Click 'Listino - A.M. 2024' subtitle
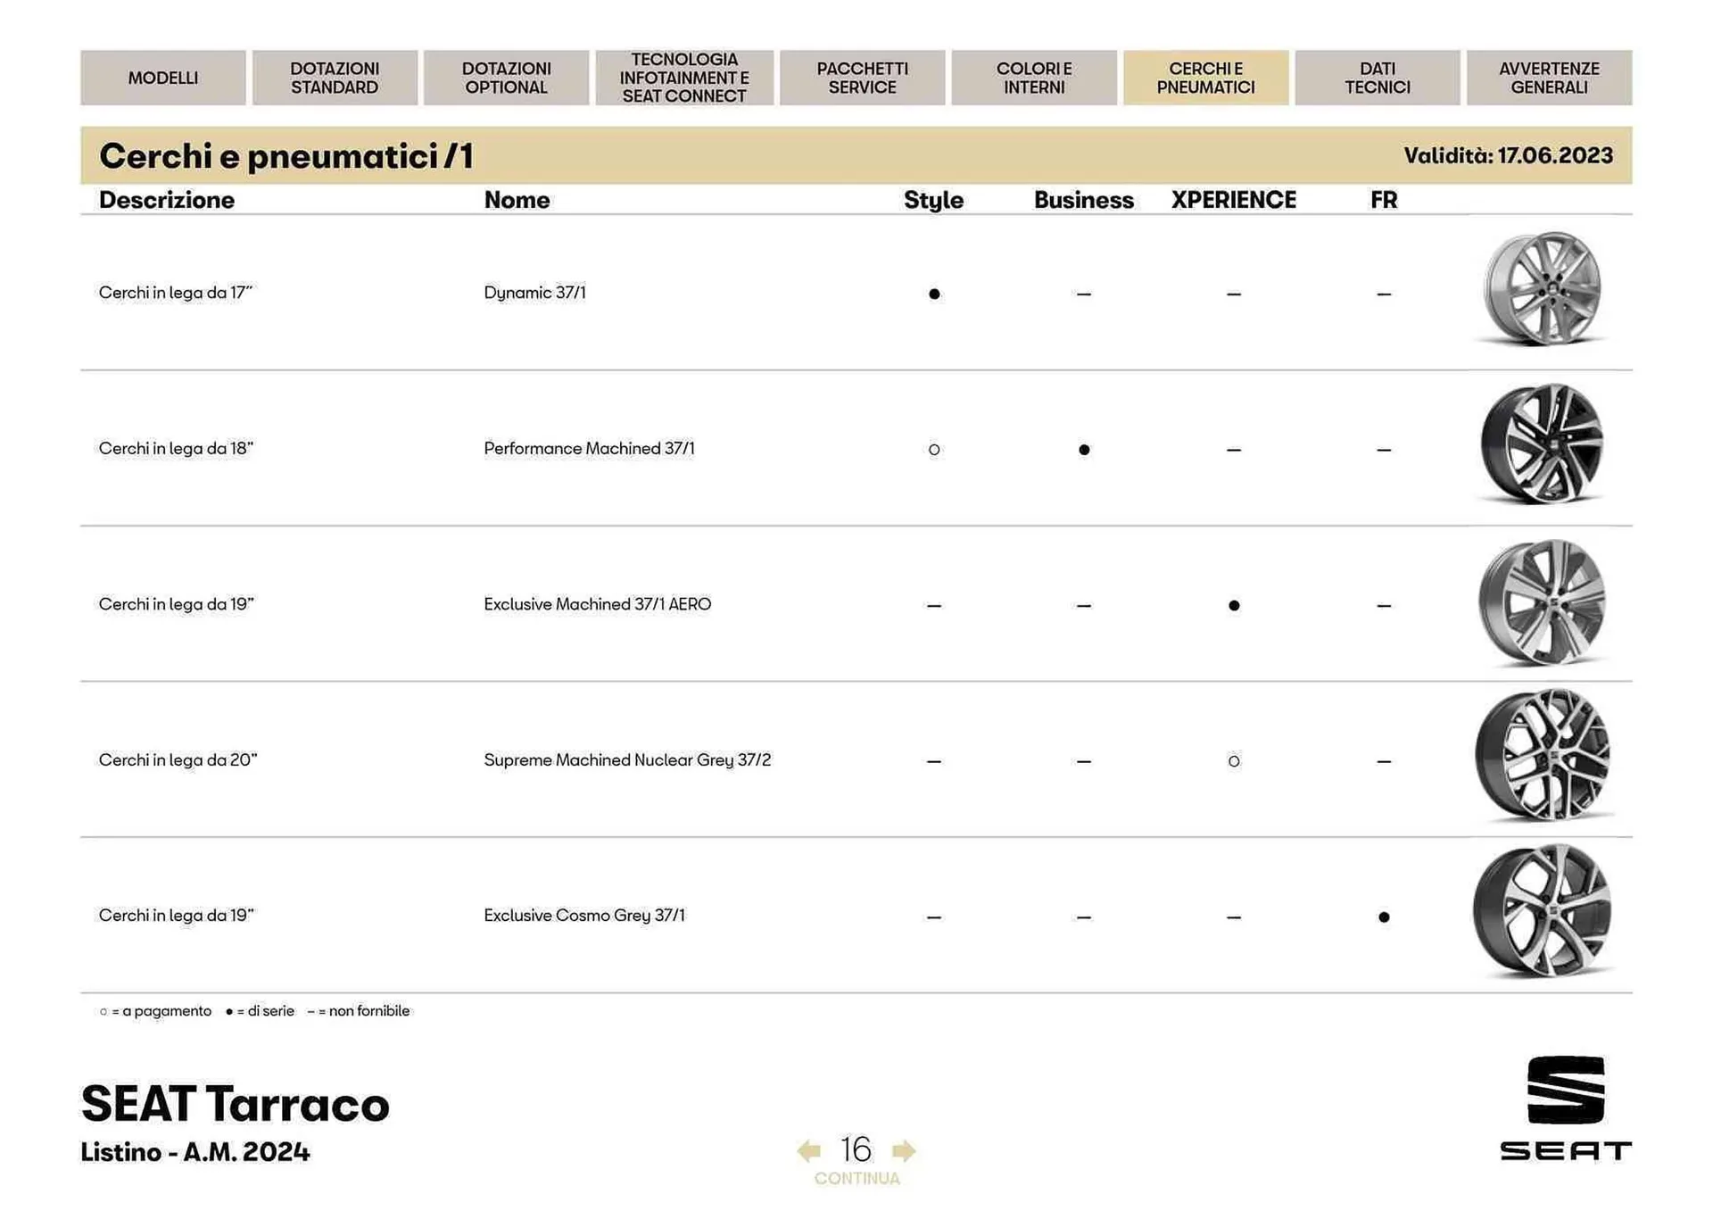The height and width of the screenshot is (1211, 1713). tap(195, 1152)
